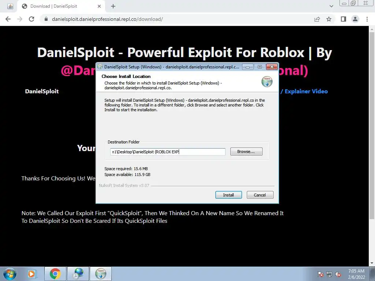Launch Windows Media Player from taskbar
Screen dimensions: 375x281
[31, 274]
